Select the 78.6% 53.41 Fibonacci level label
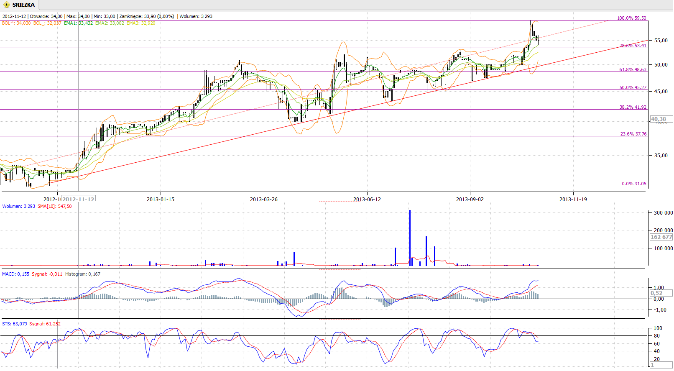Image resolution: width=674 pixels, height=371 pixels. [633, 46]
